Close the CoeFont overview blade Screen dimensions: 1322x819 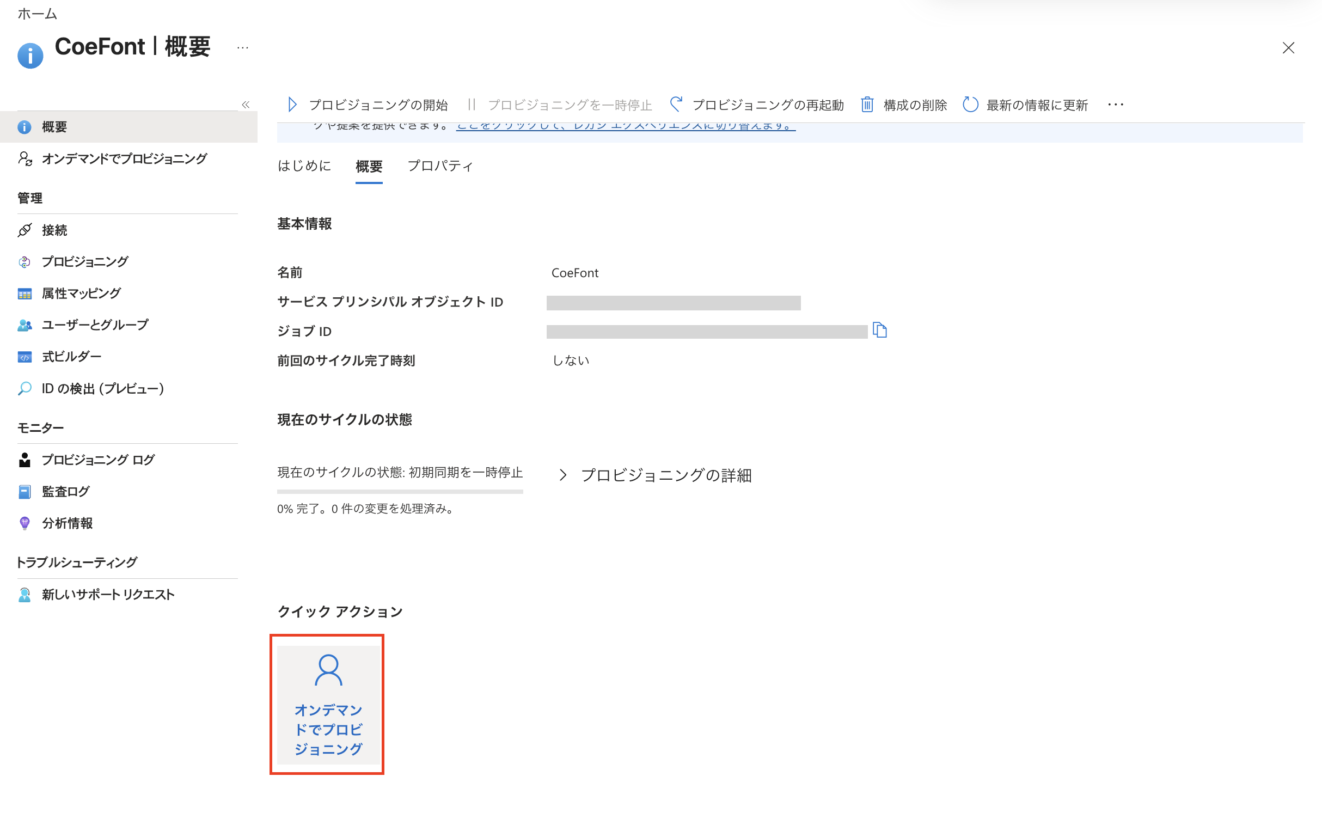point(1288,48)
